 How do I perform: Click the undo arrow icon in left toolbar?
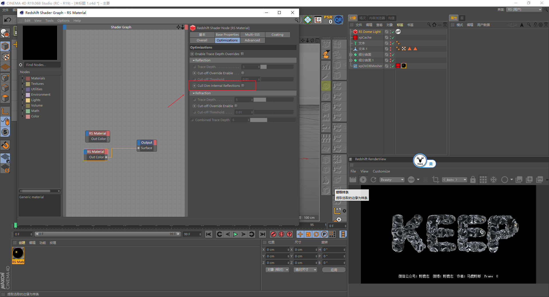click(x=8, y=20)
